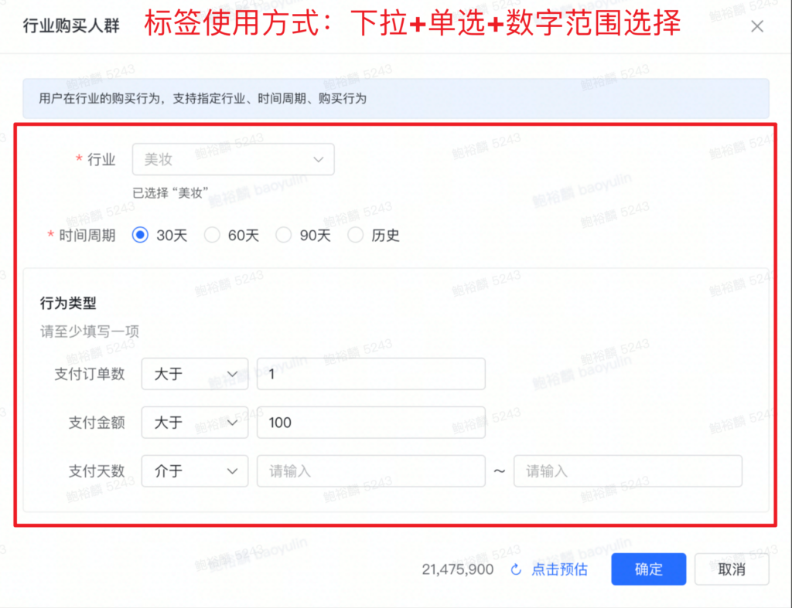The height and width of the screenshot is (608, 792).
Task: Select the 30天 time period radio
Action: [x=140, y=236]
